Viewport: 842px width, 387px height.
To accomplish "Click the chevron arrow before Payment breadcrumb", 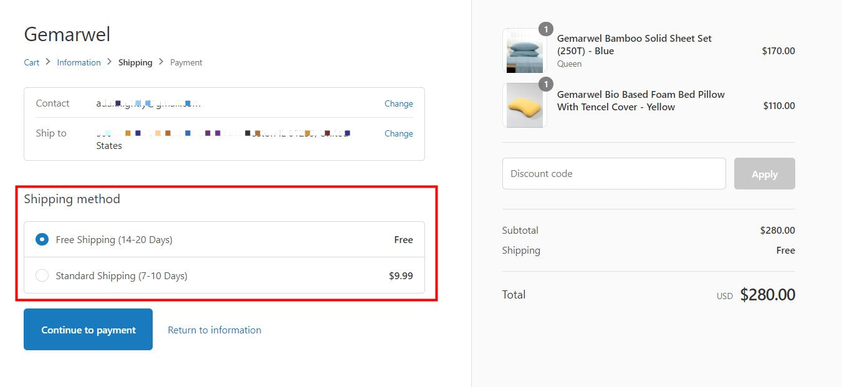I will click(x=161, y=62).
